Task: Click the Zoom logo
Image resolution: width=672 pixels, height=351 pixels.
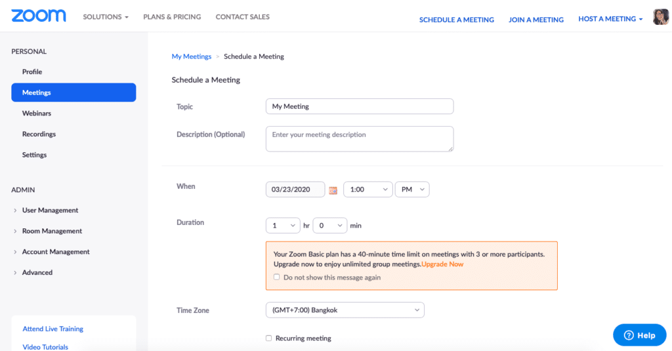Action: (x=39, y=16)
